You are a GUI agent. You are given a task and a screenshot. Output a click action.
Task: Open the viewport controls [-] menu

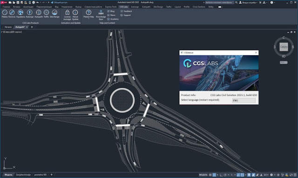2,32
